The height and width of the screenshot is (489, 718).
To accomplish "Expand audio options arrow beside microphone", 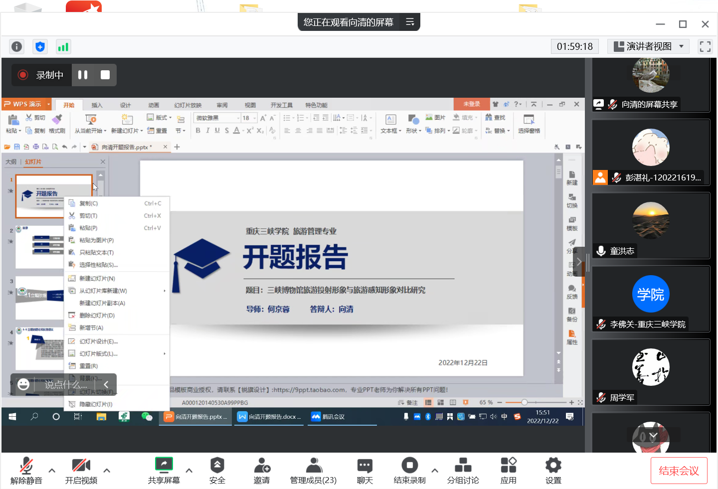I will click(x=52, y=470).
